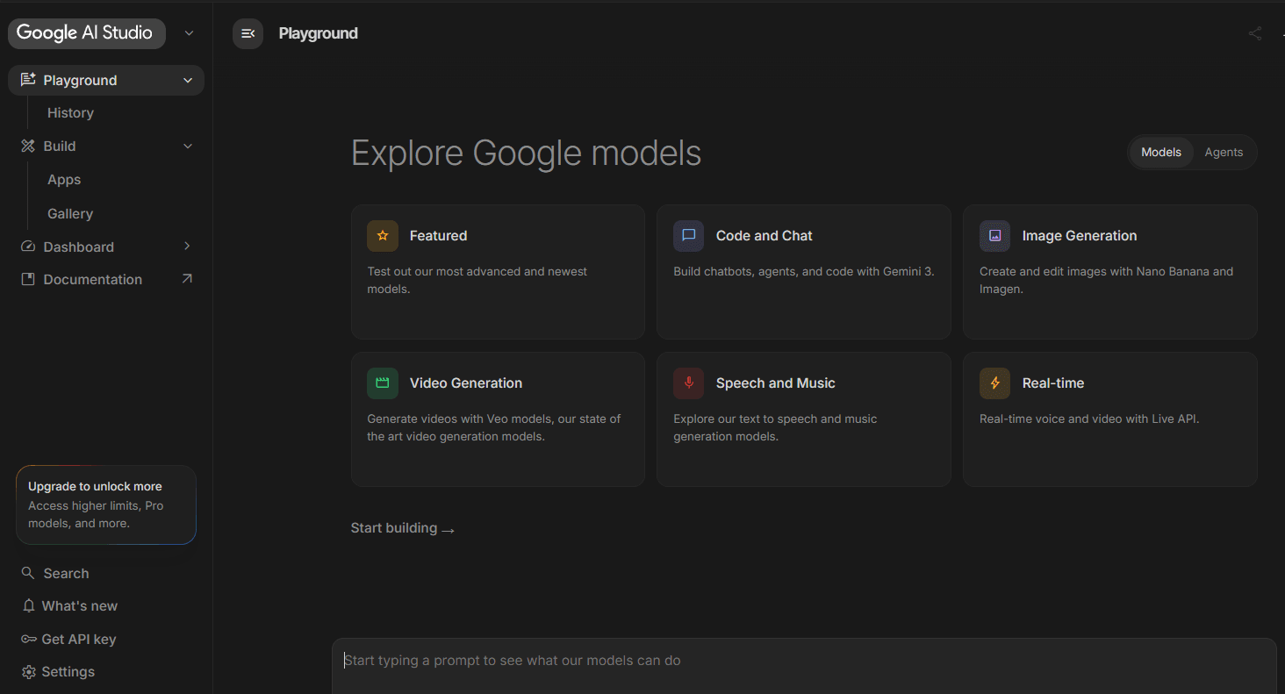Click the Search magnifier icon
This screenshot has width=1285, height=694.
(x=28, y=573)
